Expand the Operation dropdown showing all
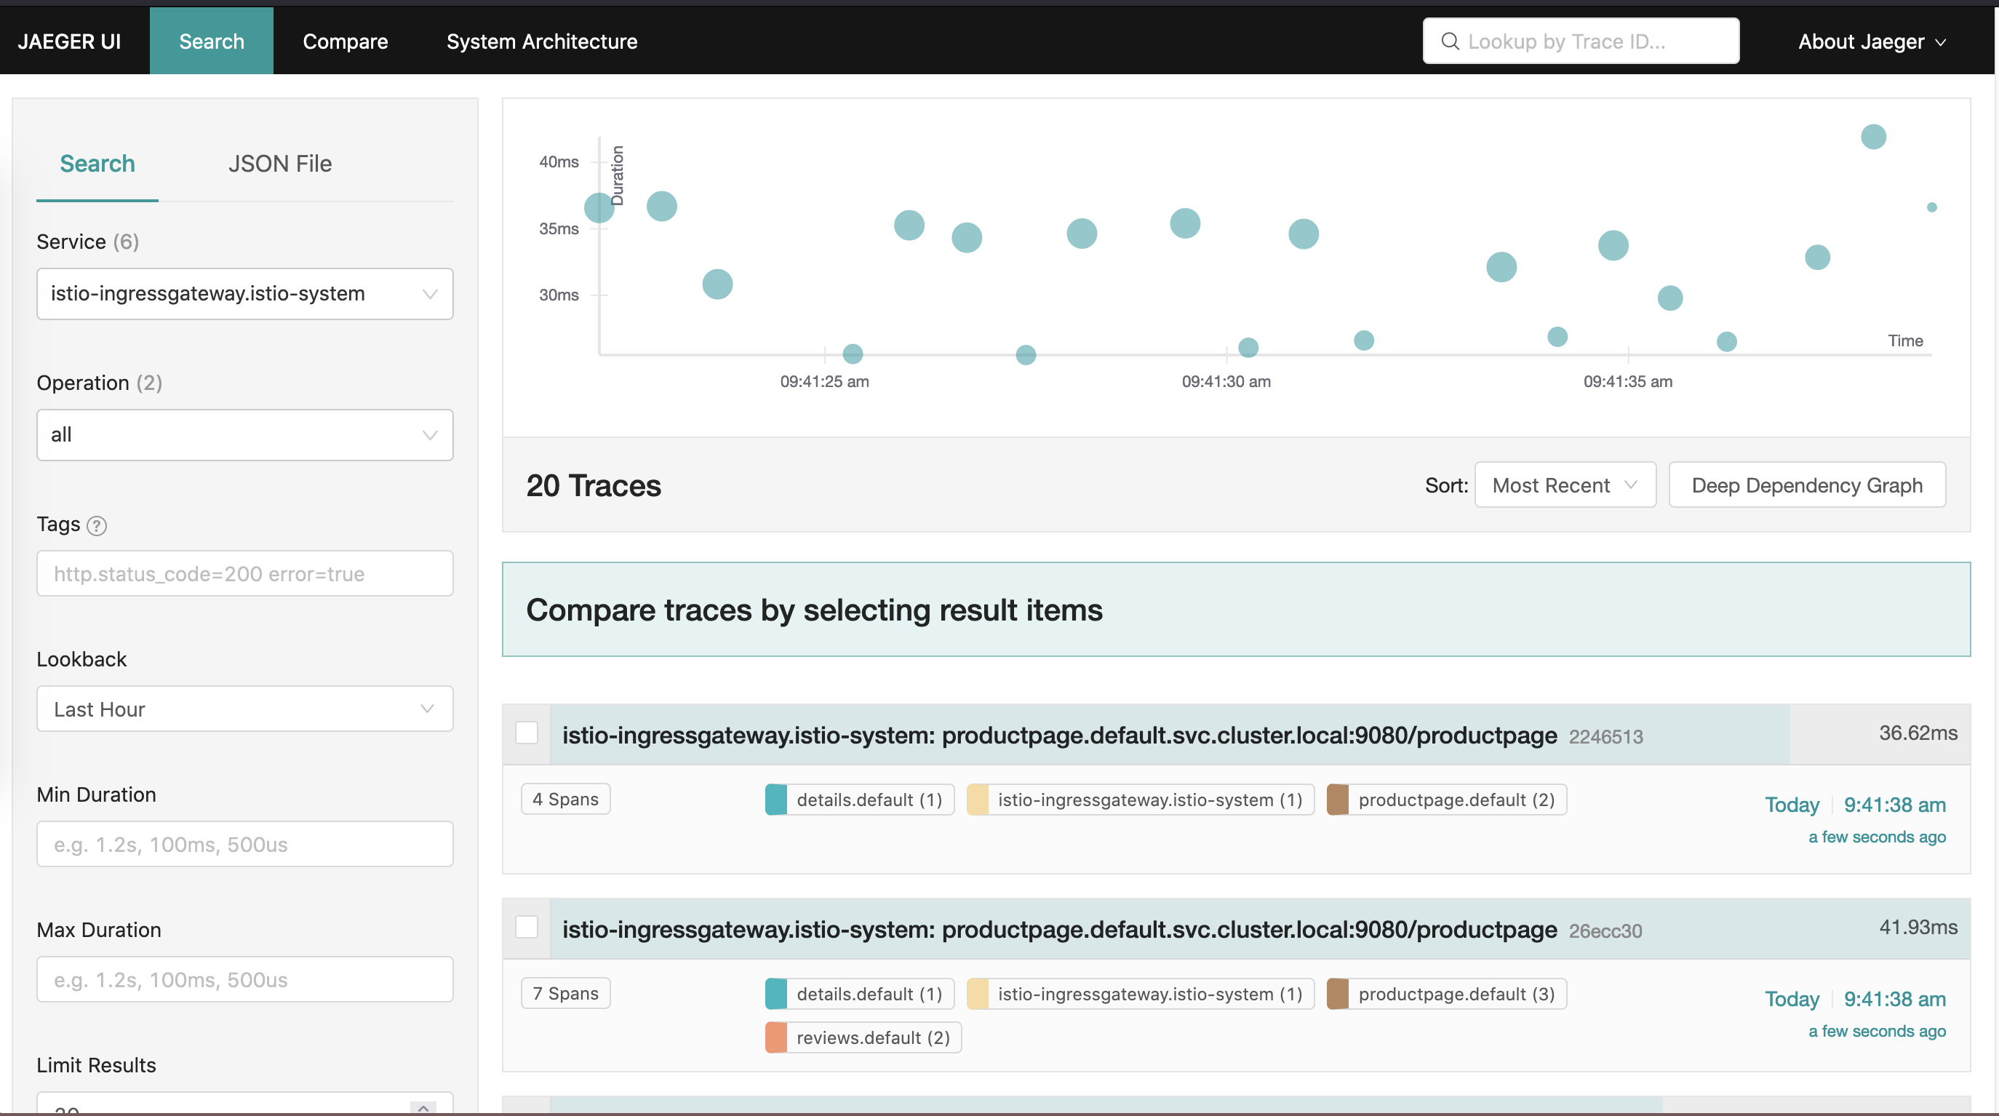The image size is (1999, 1116). pyautogui.click(x=244, y=434)
